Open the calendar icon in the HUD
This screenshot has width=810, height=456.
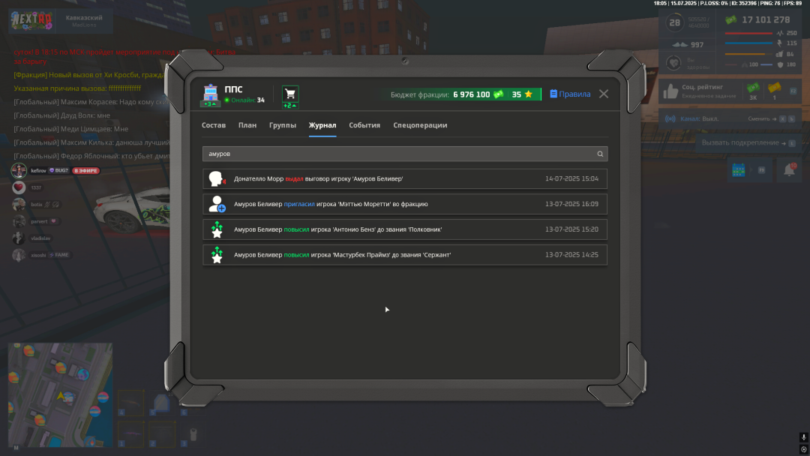[x=739, y=170]
